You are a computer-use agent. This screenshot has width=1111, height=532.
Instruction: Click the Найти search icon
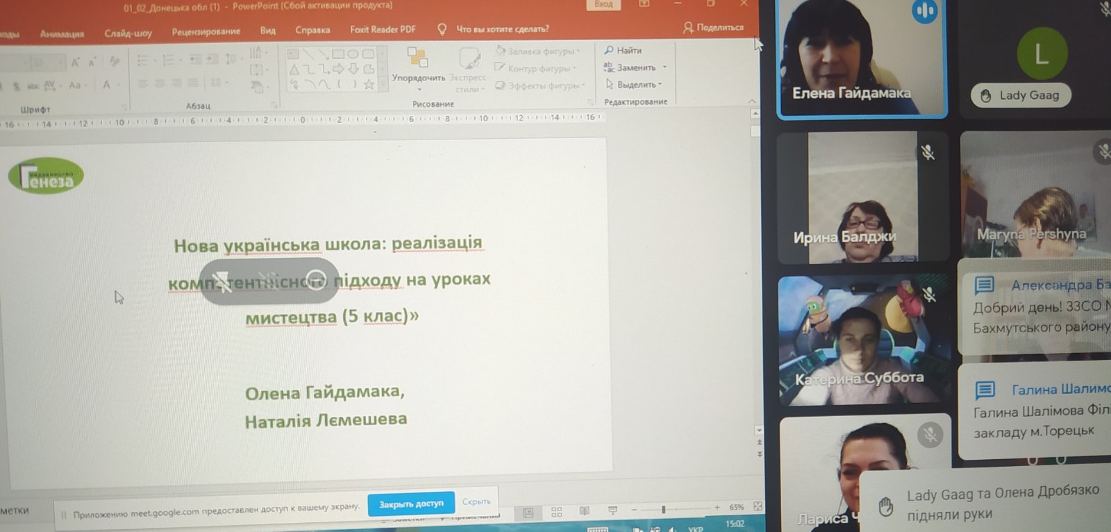(x=609, y=50)
